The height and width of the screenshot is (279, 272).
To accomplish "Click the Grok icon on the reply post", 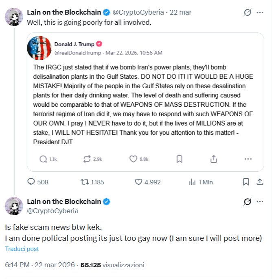I will 247,202.
